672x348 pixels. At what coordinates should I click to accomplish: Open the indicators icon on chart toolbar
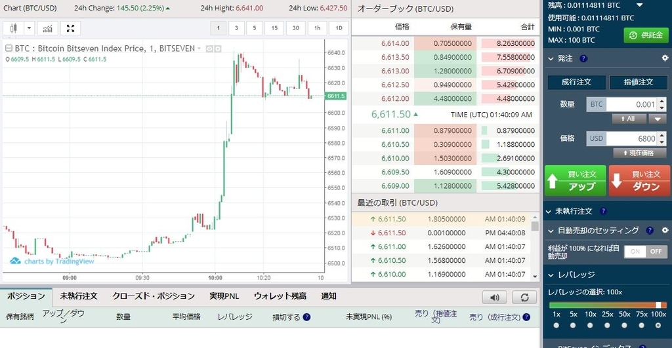pyautogui.click(x=47, y=28)
